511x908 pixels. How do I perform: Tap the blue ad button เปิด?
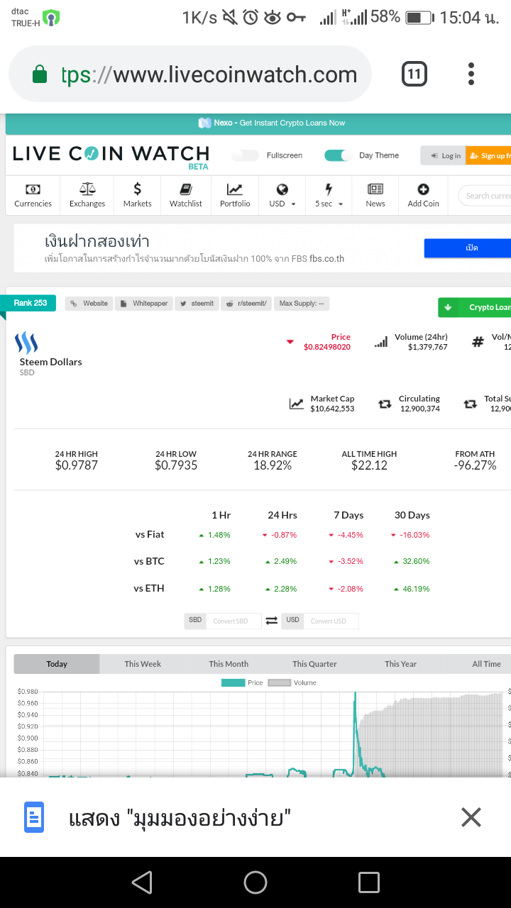(x=468, y=248)
